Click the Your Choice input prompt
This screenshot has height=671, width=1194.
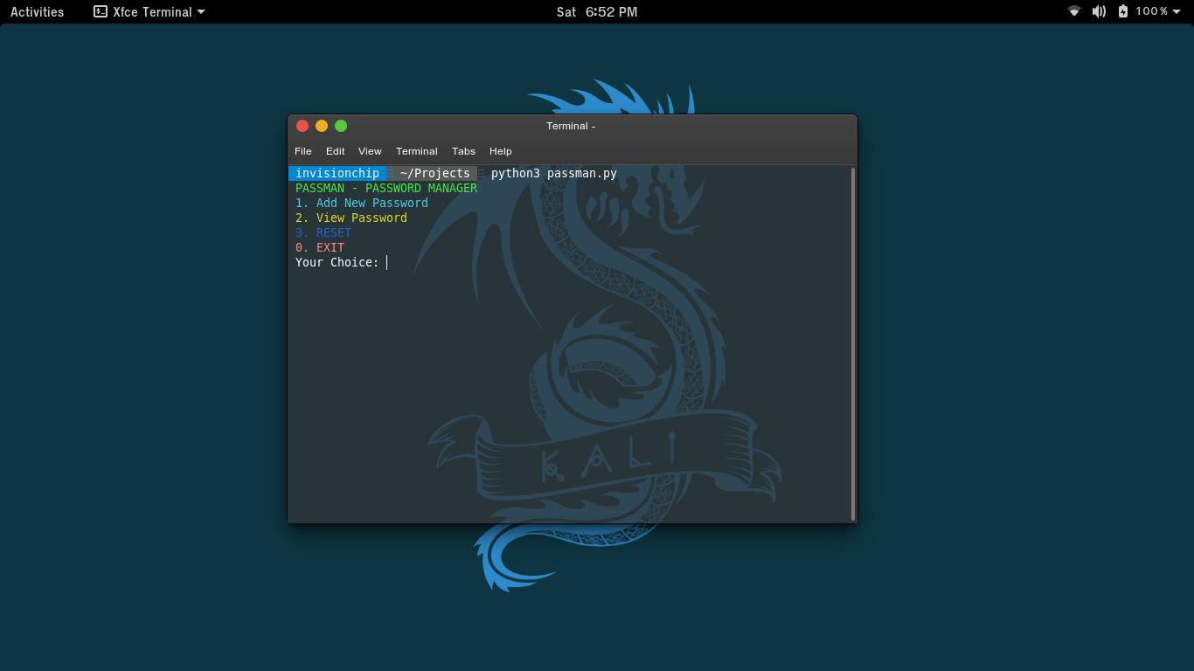pos(341,262)
